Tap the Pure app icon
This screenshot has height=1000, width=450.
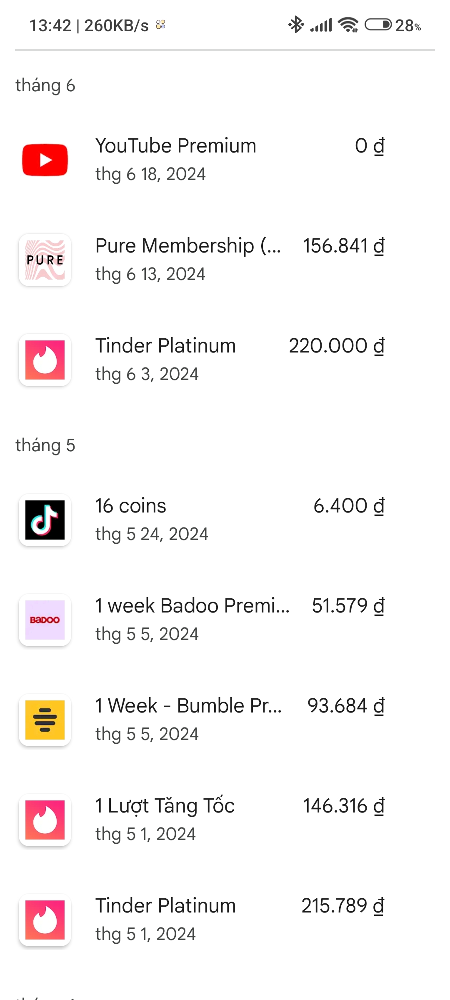click(45, 260)
